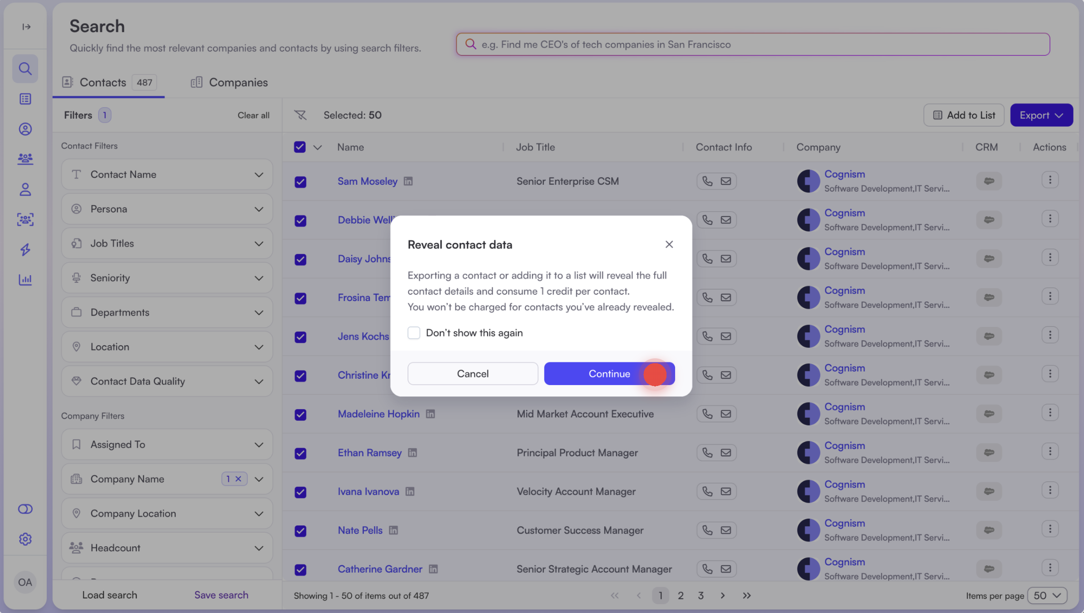The height and width of the screenshot is (613, 1084).
Task: Click Cancel in the reveal dialog
Action: point(472,374)
